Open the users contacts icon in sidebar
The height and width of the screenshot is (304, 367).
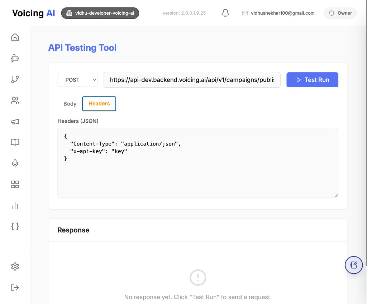[x=15, y=100]
